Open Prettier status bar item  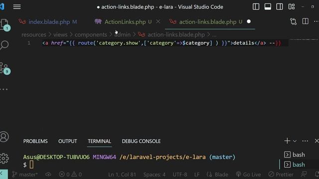281,175
